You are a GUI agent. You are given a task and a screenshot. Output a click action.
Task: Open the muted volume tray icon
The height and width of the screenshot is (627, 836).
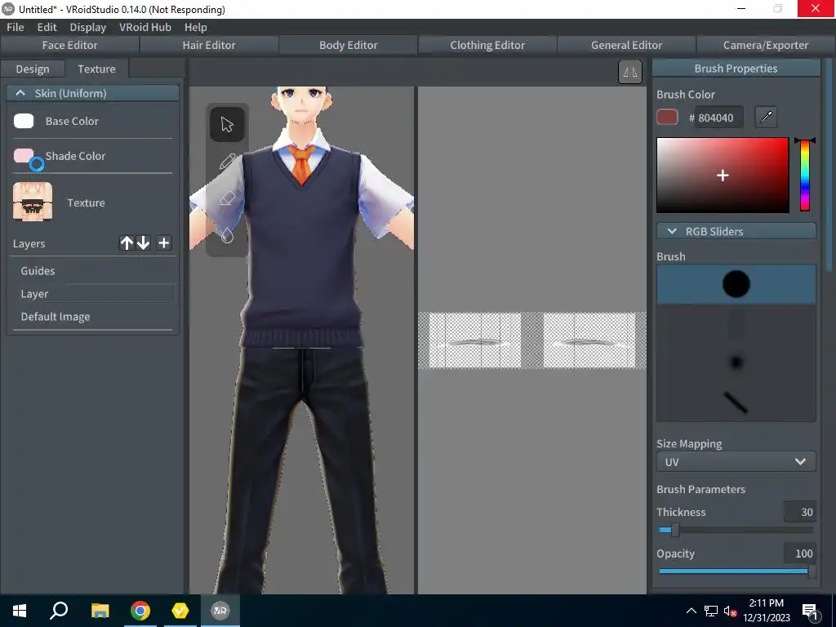tap(730, 611)
